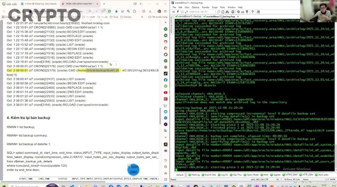Open the Window menu in SecureCRT
The height and width of the screenshot is (187, 337).
[231, 7]
